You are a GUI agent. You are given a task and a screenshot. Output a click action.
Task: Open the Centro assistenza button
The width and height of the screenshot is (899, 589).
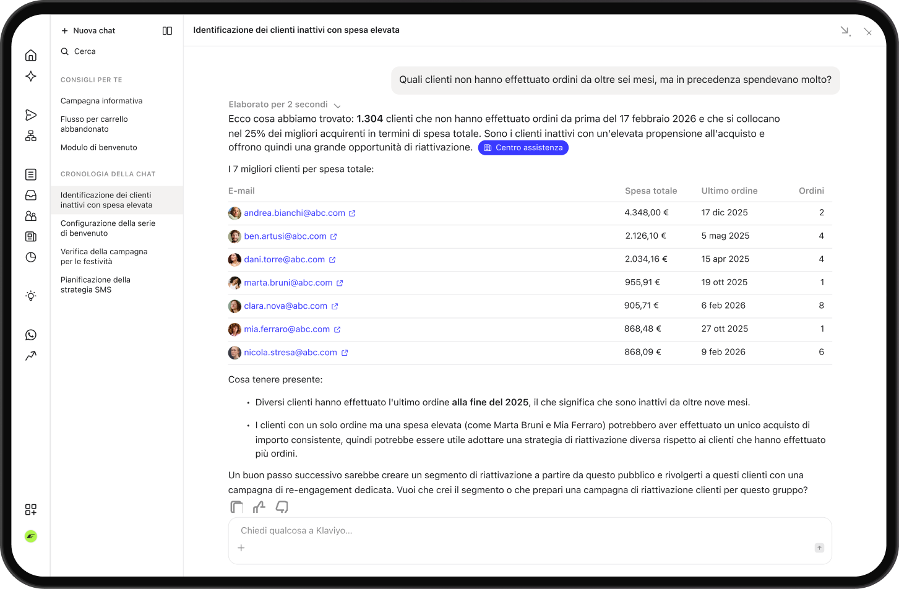[x=523, y=148]
